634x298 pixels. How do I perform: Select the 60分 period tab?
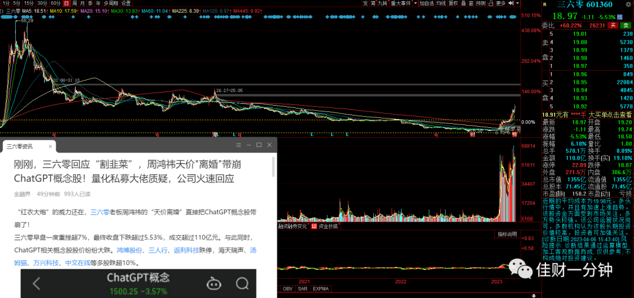(x=55, y=3)
